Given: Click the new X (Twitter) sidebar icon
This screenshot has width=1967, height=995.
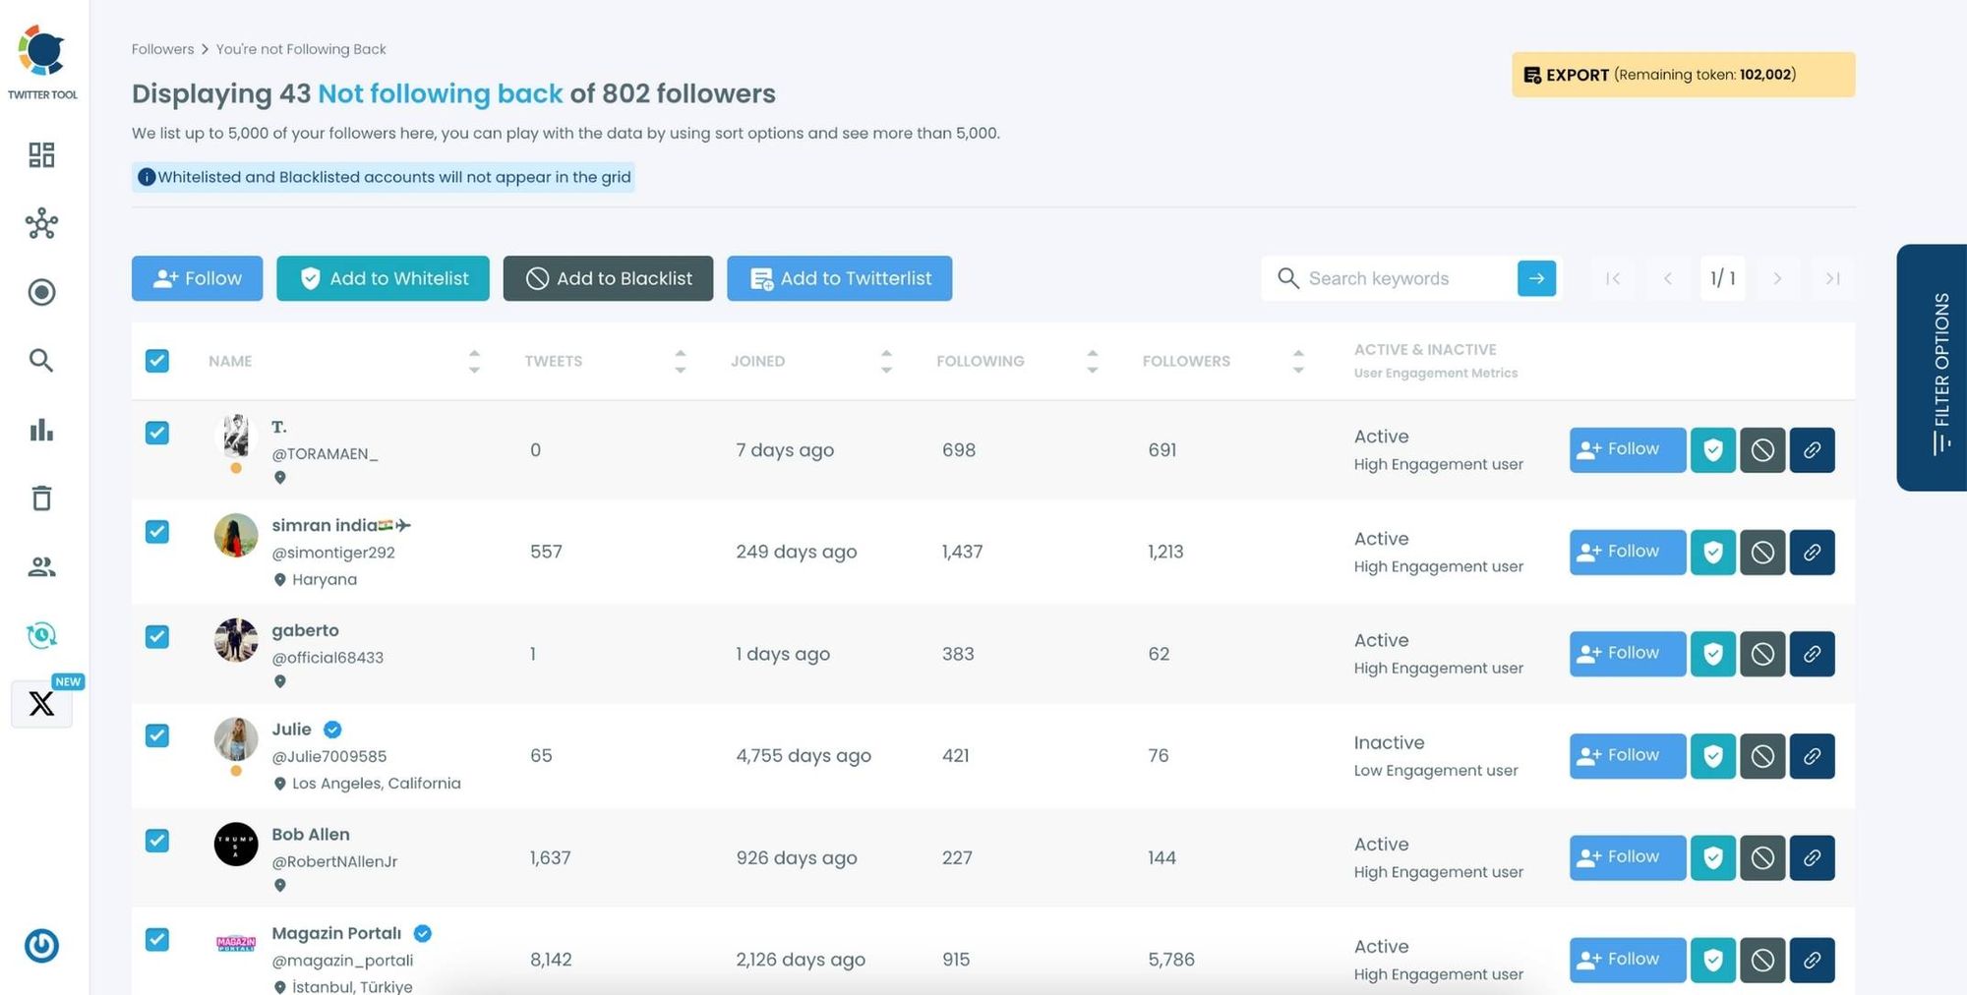Looking at the screenshot, I should [41, 704].
